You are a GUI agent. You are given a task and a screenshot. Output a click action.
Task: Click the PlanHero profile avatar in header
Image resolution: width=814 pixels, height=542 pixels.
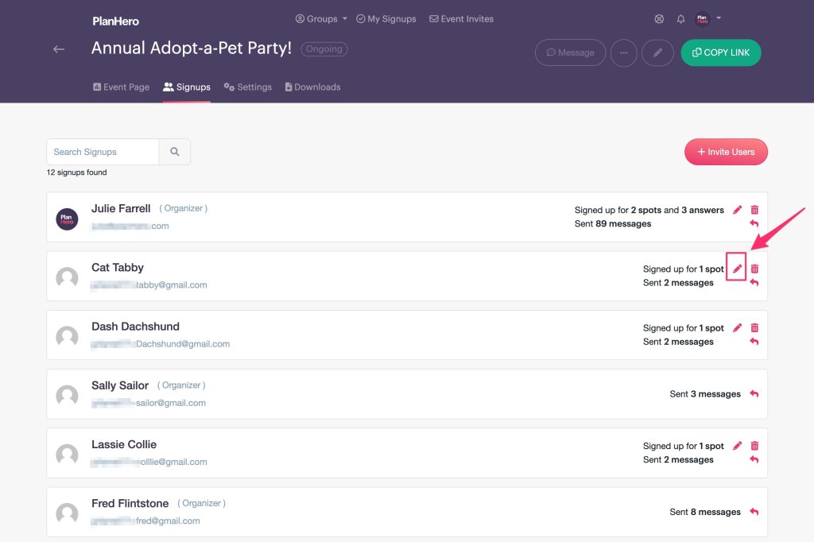point(702,19)
